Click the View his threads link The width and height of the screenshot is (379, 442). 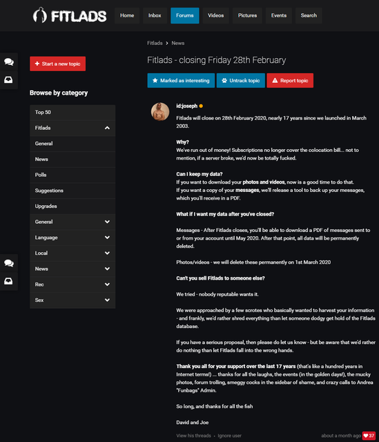[193, 436]
